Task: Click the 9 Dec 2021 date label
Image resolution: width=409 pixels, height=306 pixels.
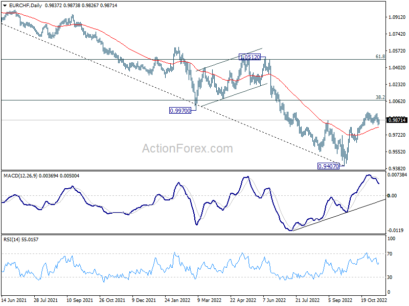Action: tap(144, 300)
